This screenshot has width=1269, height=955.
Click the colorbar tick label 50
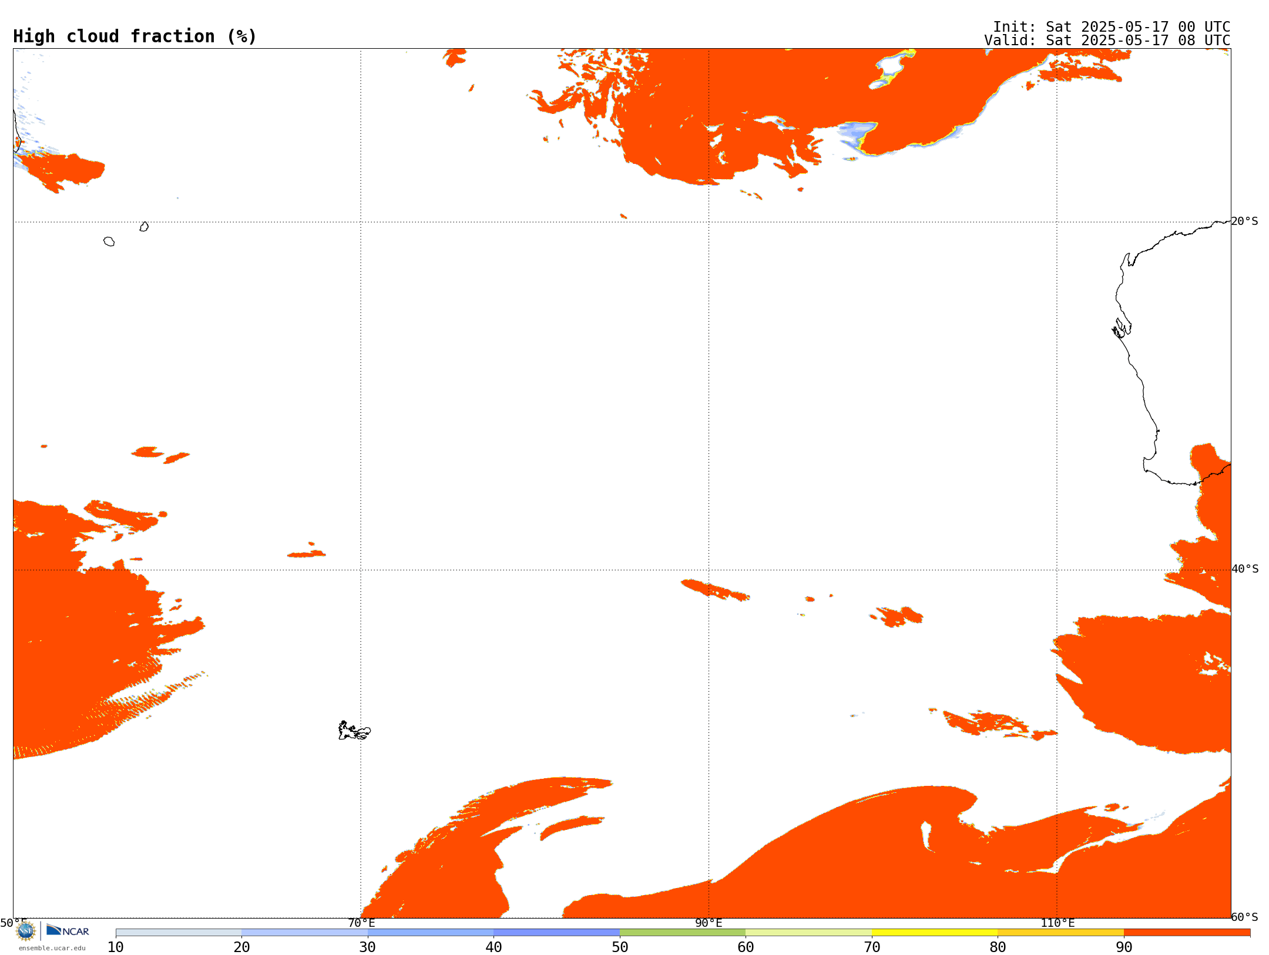[x=620, y=947]
